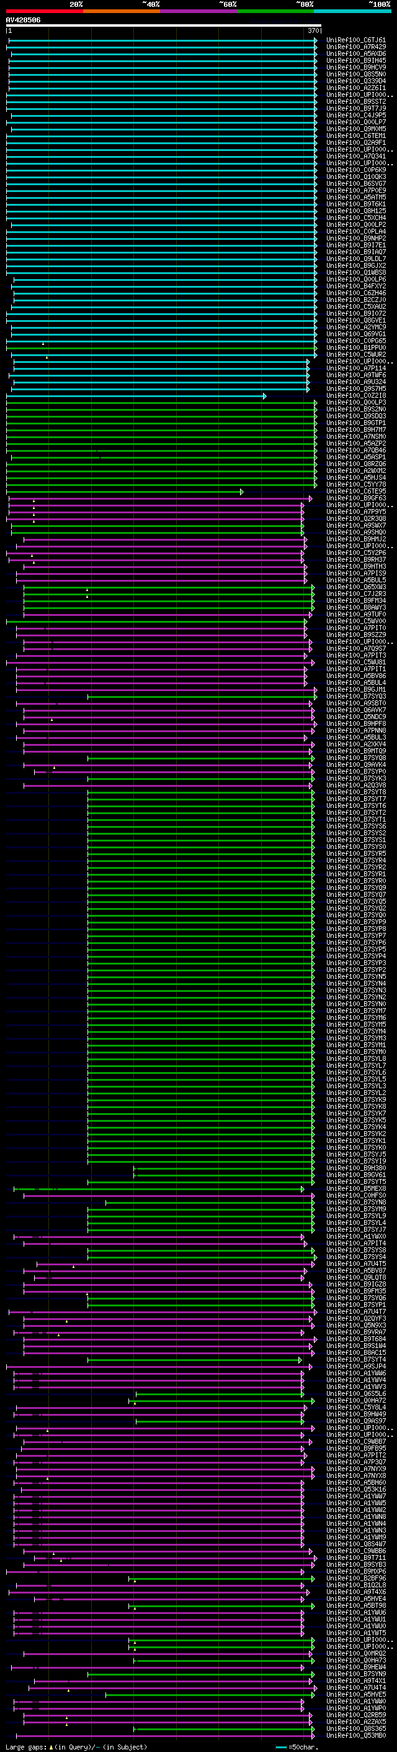
Task: Select the UniRef100_A7PIT4 label
Action: pyautogui.click(x=356, y=1244)
